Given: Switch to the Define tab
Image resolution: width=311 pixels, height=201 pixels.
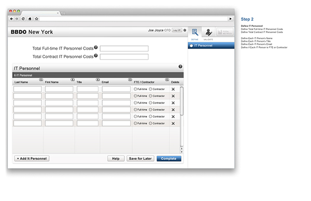Looking at the screenshot, I should (195, 34).
